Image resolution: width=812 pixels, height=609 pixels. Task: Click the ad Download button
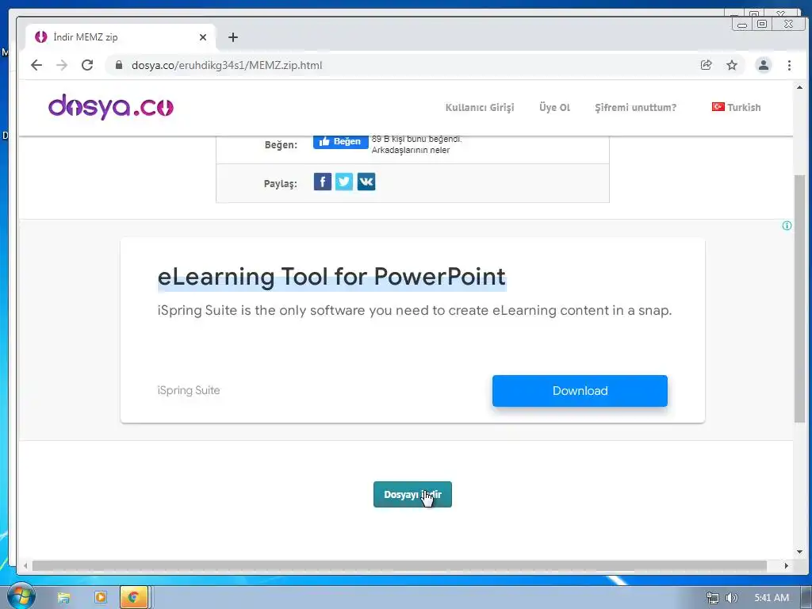(x=580, y=391)
